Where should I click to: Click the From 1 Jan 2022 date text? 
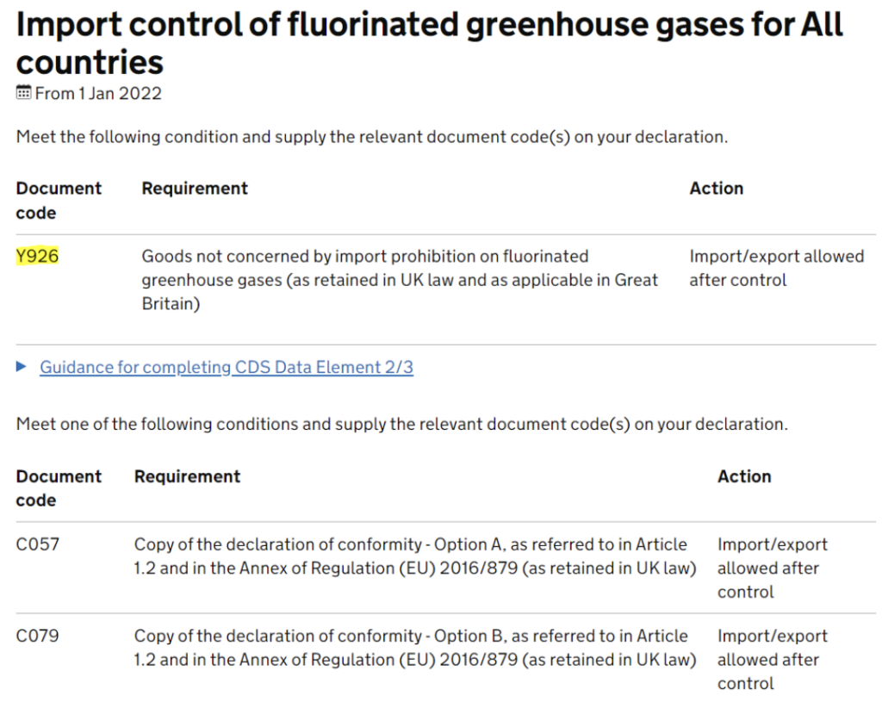(x=98, y=93)
